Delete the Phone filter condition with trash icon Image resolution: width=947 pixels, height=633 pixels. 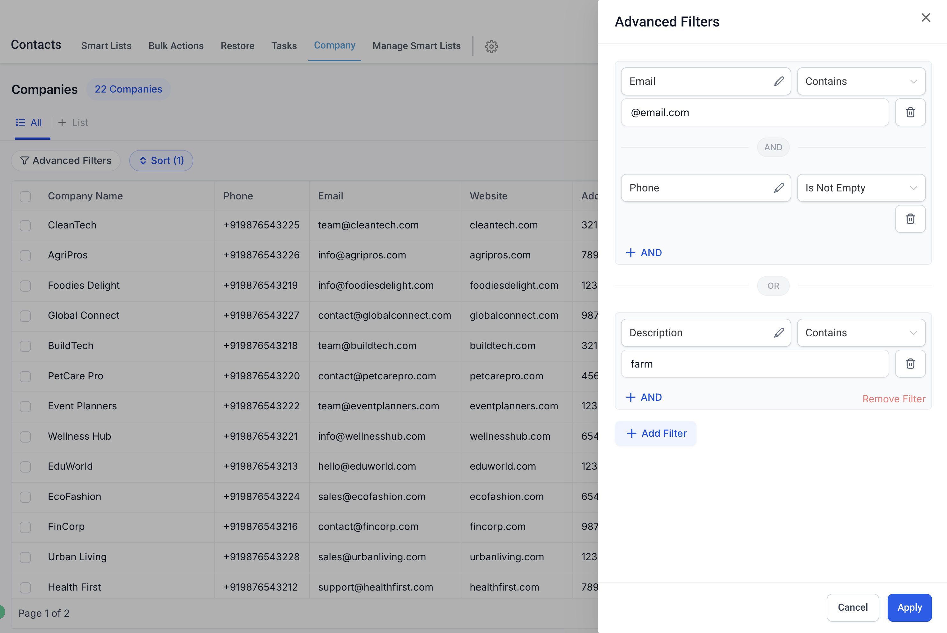(910, 219)
